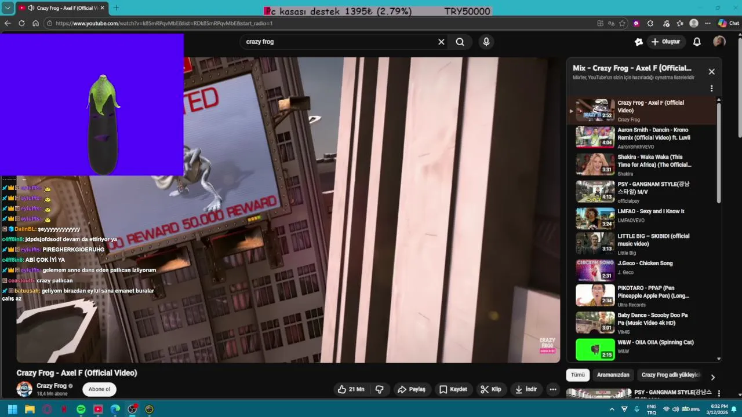
Task: Open clock showing 6:32 PM
Action: 719,409
